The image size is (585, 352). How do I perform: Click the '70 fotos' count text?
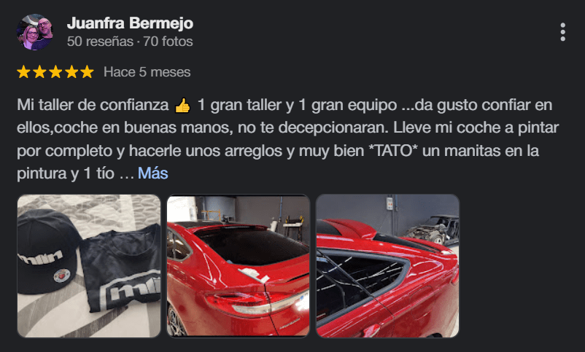coord(168,42)
